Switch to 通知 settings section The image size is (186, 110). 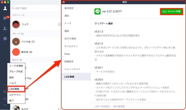click(76, 16)
